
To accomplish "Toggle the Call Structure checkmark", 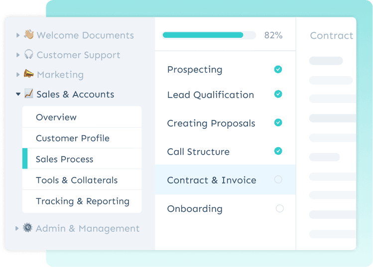I will [x=278, y=151].
